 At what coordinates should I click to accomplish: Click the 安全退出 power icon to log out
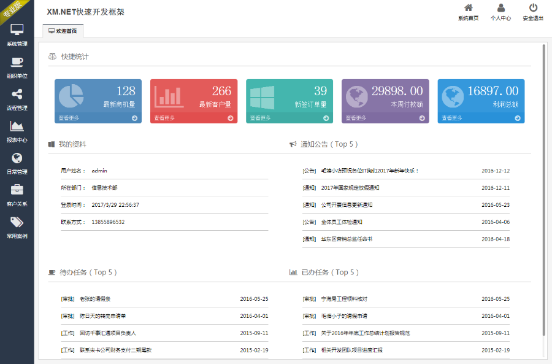(533, 10)
